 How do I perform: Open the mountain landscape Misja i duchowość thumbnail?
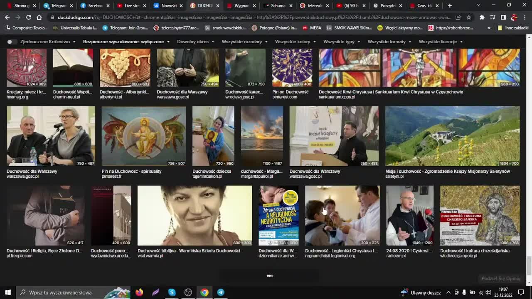452,136
